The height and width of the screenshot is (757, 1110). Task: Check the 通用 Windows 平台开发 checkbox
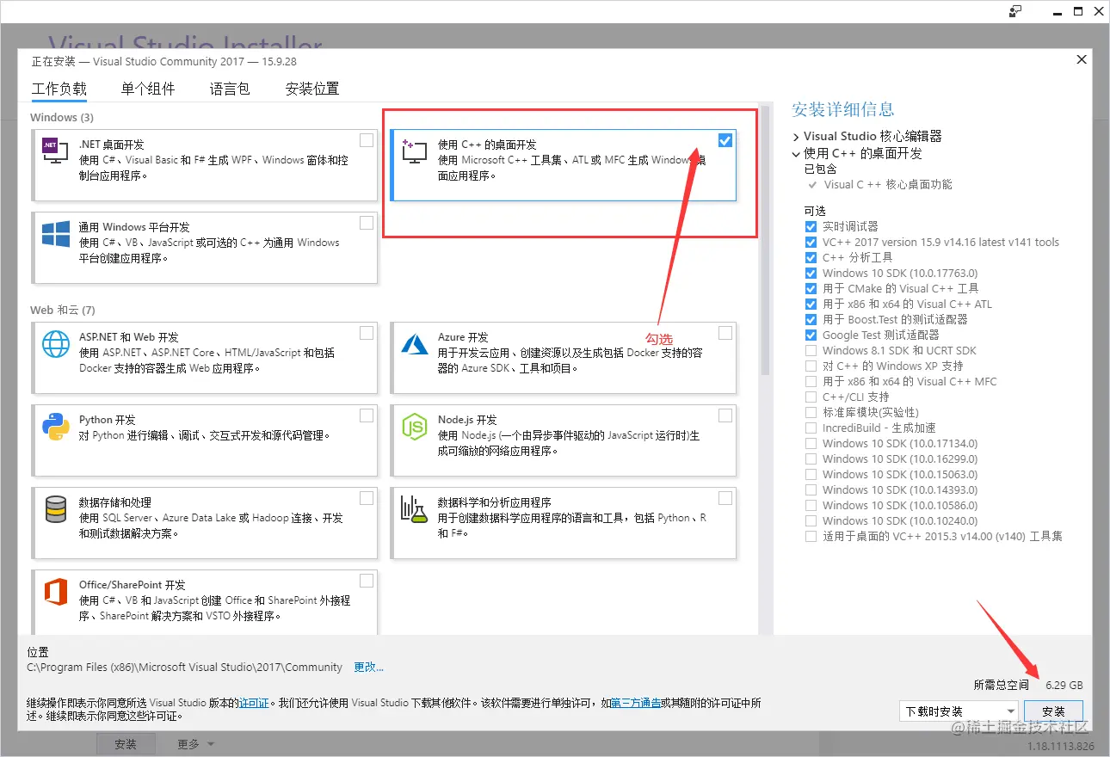[367, 223]
